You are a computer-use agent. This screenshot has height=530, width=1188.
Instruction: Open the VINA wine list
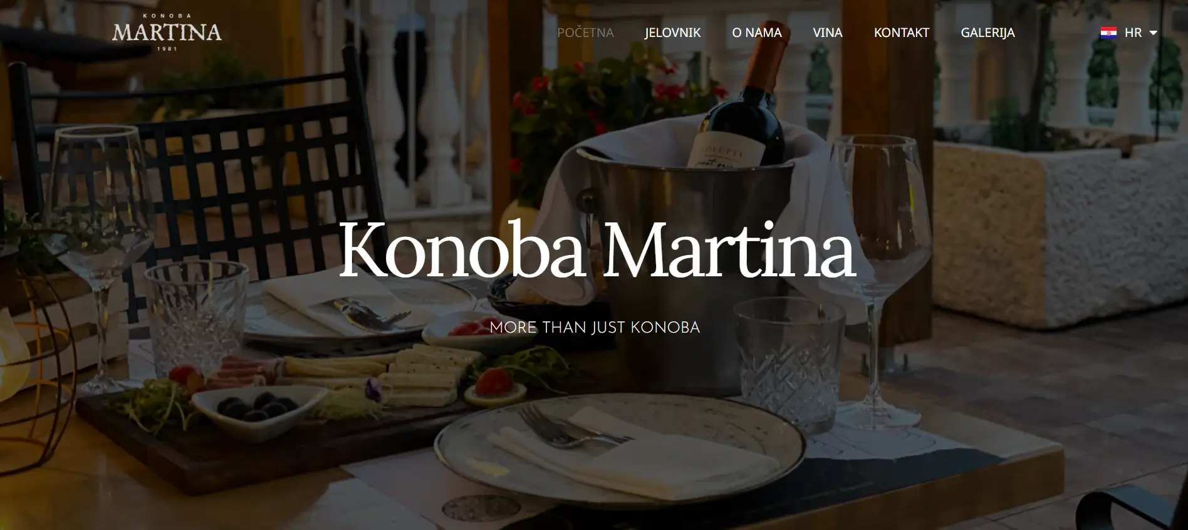(827, 33)
